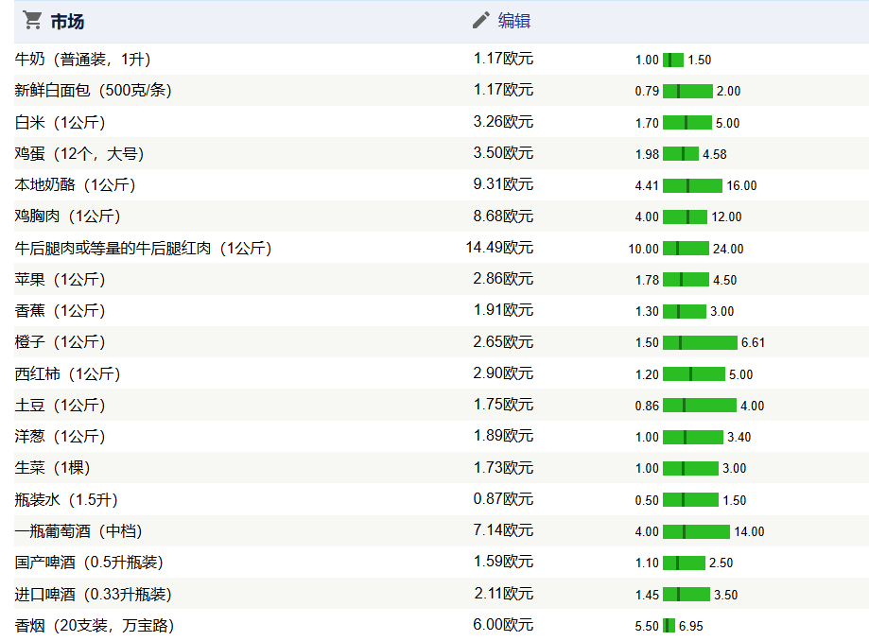Viewport: 869px width, 641px height.
Task: Click the 一瓶葡萄酒（中档）item name
Action: (78, 530)
